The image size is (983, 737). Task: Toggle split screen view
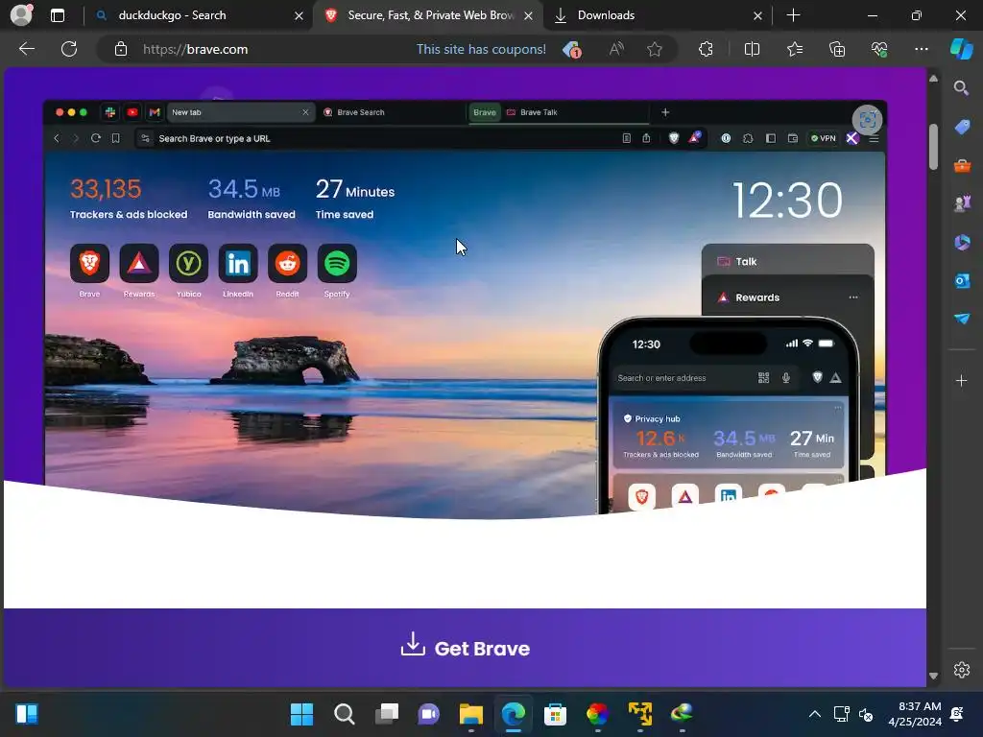pyautogui.click(x=752, y=49)
